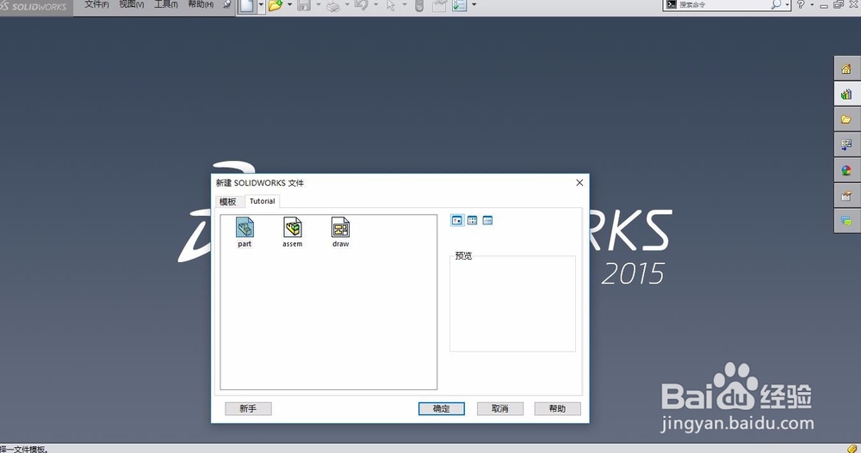Open the 工具(T) menu

pos(166,4)
